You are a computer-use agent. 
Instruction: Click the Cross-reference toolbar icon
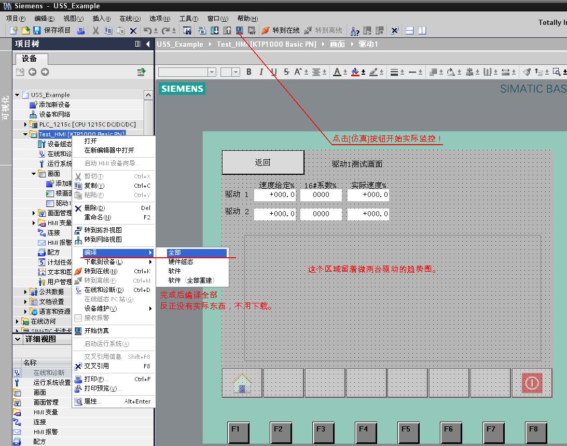tap(394, 31)
